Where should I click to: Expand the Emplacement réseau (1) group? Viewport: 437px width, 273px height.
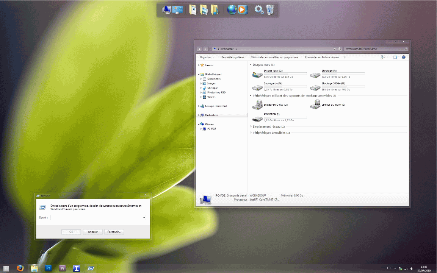click(x=251, y=126)
